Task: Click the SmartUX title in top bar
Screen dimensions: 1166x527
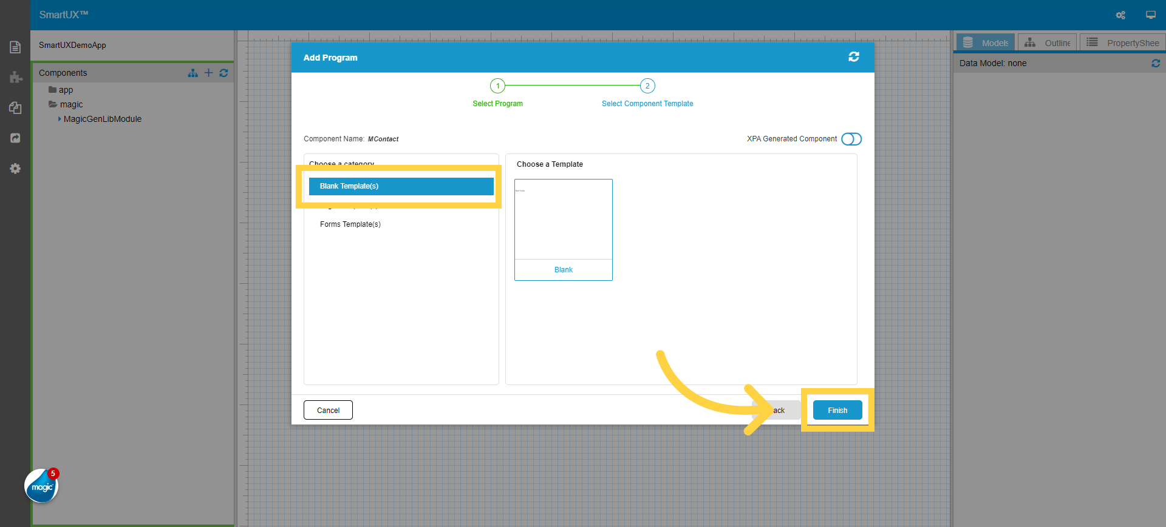Action: point(64,15)
